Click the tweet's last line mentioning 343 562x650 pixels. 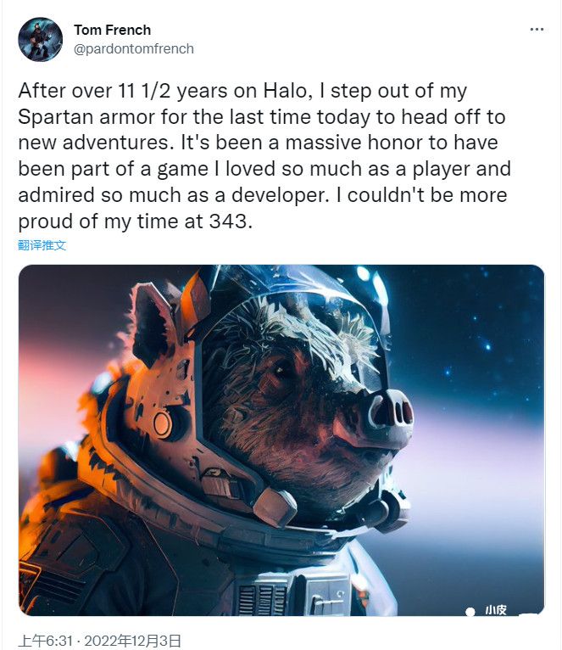point(135,221)
